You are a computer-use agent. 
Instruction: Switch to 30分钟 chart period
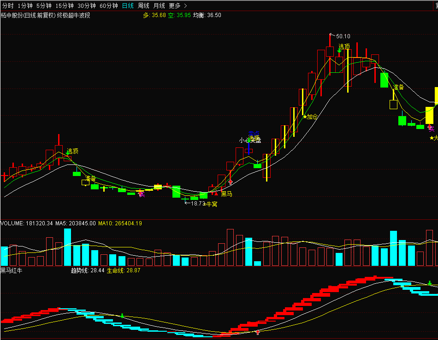[87, 6]
